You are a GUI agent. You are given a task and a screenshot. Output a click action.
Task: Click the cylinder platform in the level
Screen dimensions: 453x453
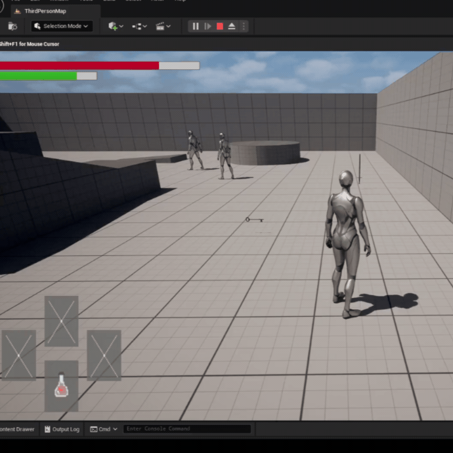click(x=265, y=153)
